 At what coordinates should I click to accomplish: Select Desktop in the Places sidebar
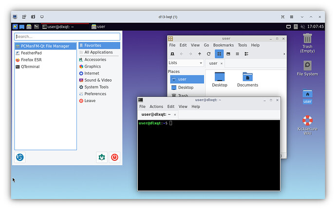click(x=185, y=87)
